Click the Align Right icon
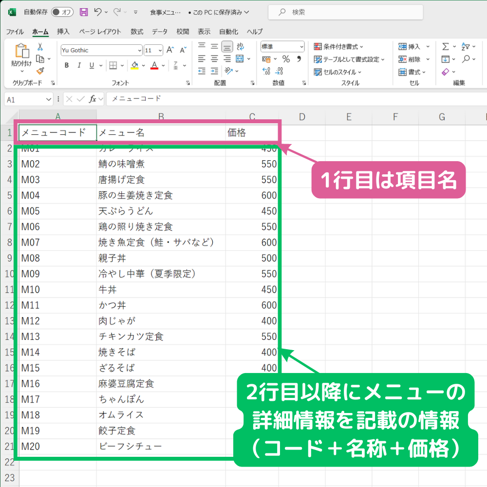This screenshot has width=487, height=487. point(227,59)
